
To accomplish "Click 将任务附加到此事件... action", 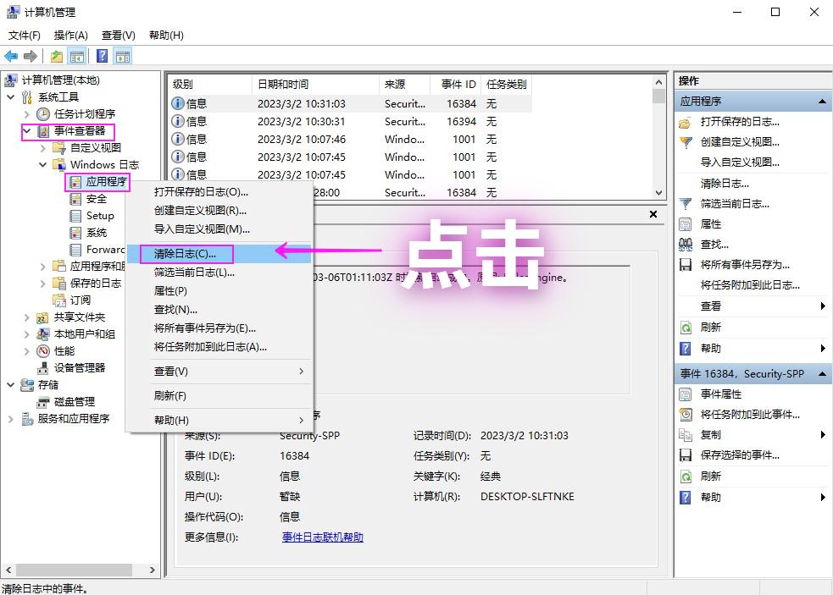I will click(750, 415).
